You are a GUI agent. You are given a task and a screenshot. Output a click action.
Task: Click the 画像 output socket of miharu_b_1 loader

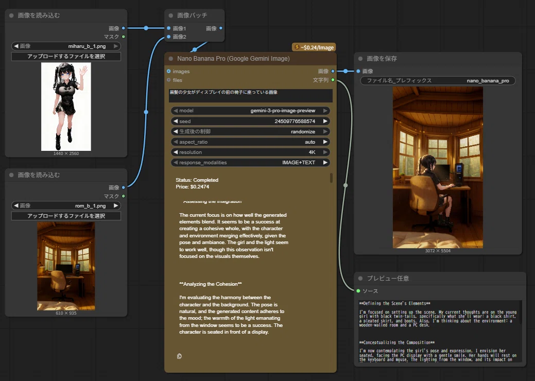click(x=124, y=28)
